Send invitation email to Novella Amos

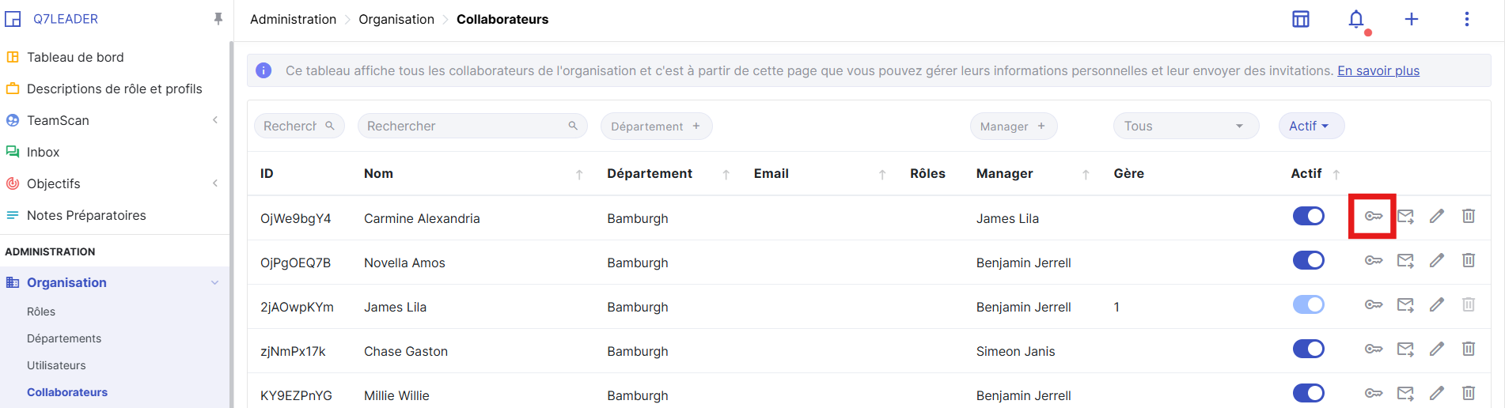(x=1405, y=260)
